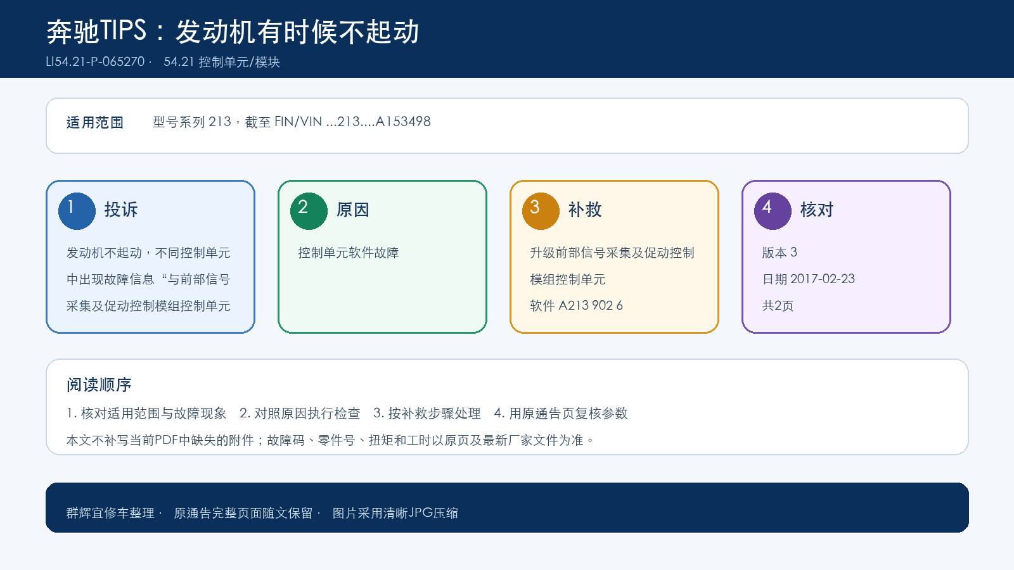Click the 54.21 控制单元/模块 subtitle
The image size is (1014, 570).
[x=222, y=62]
